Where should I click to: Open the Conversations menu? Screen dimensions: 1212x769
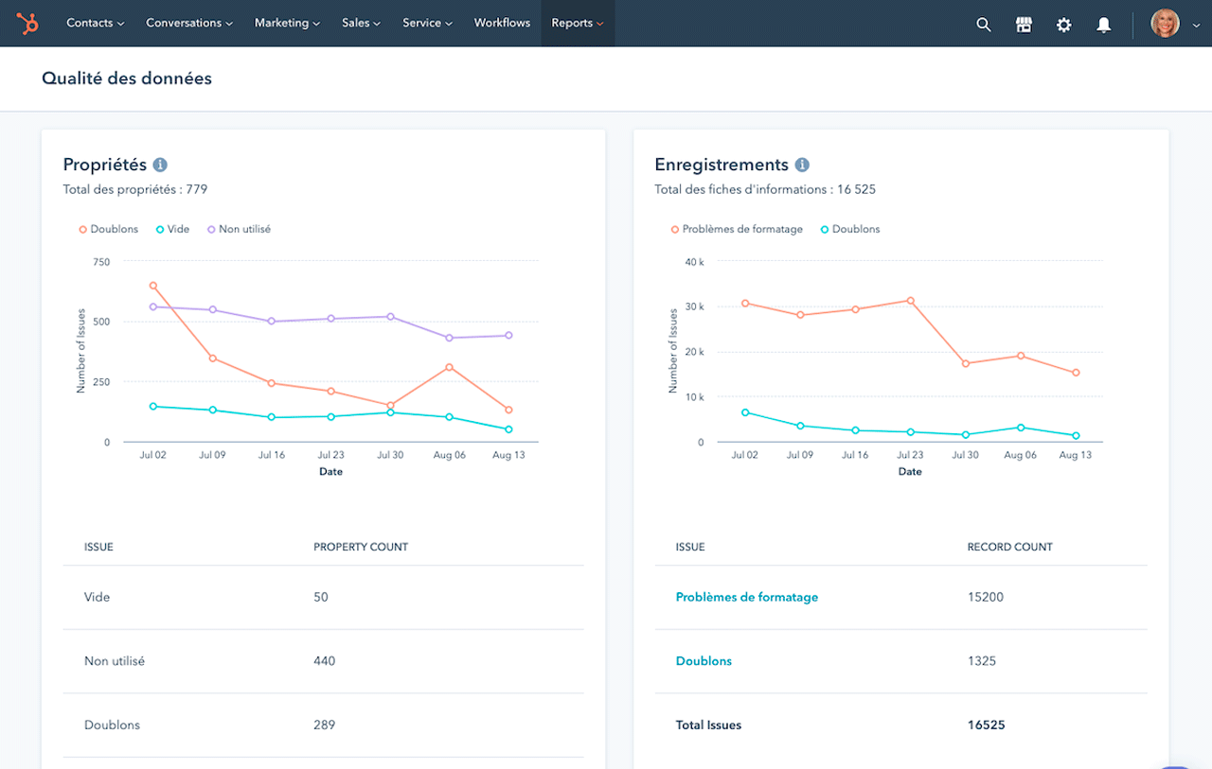tap(189, 23)
